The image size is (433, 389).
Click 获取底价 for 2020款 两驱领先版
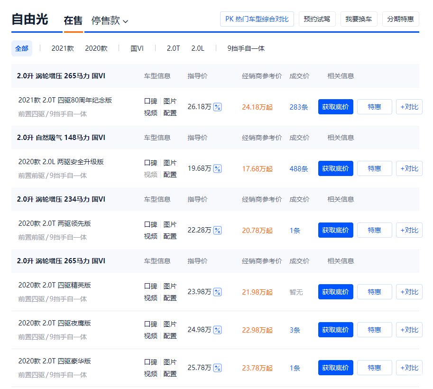click(335, 231)
